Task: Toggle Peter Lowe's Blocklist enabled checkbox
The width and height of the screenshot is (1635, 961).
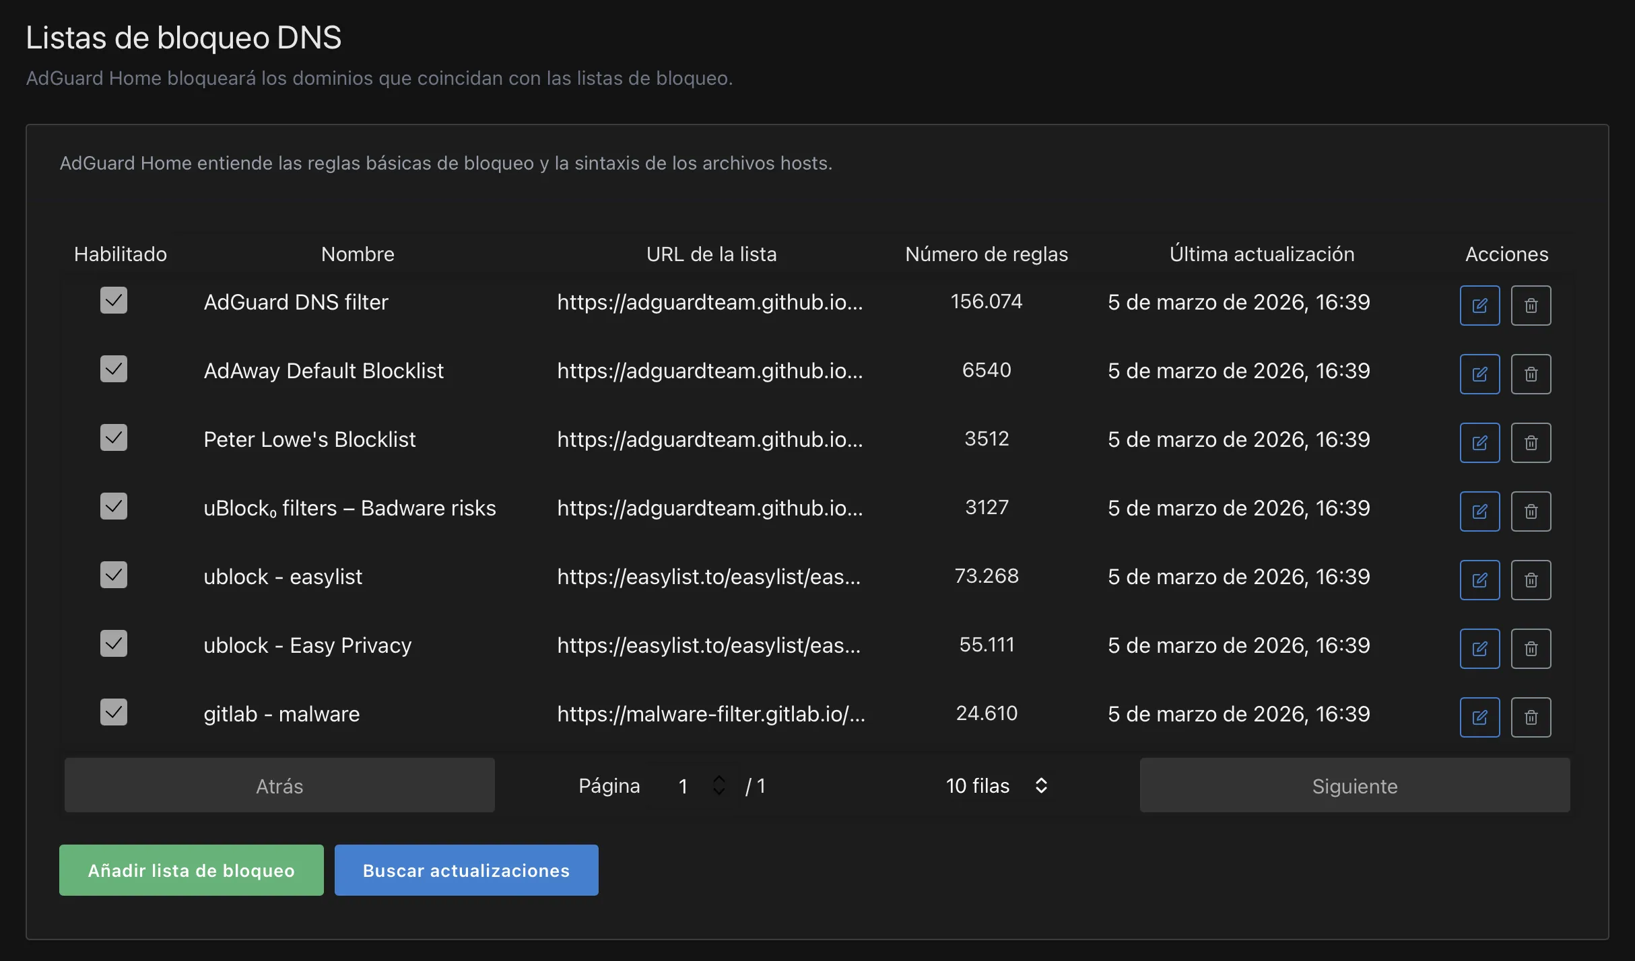Action: click(x=114, y=437)
